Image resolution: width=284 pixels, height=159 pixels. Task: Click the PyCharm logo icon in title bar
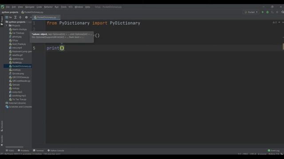pyautogui.click(x=2, y=7)
